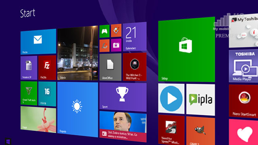
Task: Open the LibreOffice tile
Action: (110, 67)
